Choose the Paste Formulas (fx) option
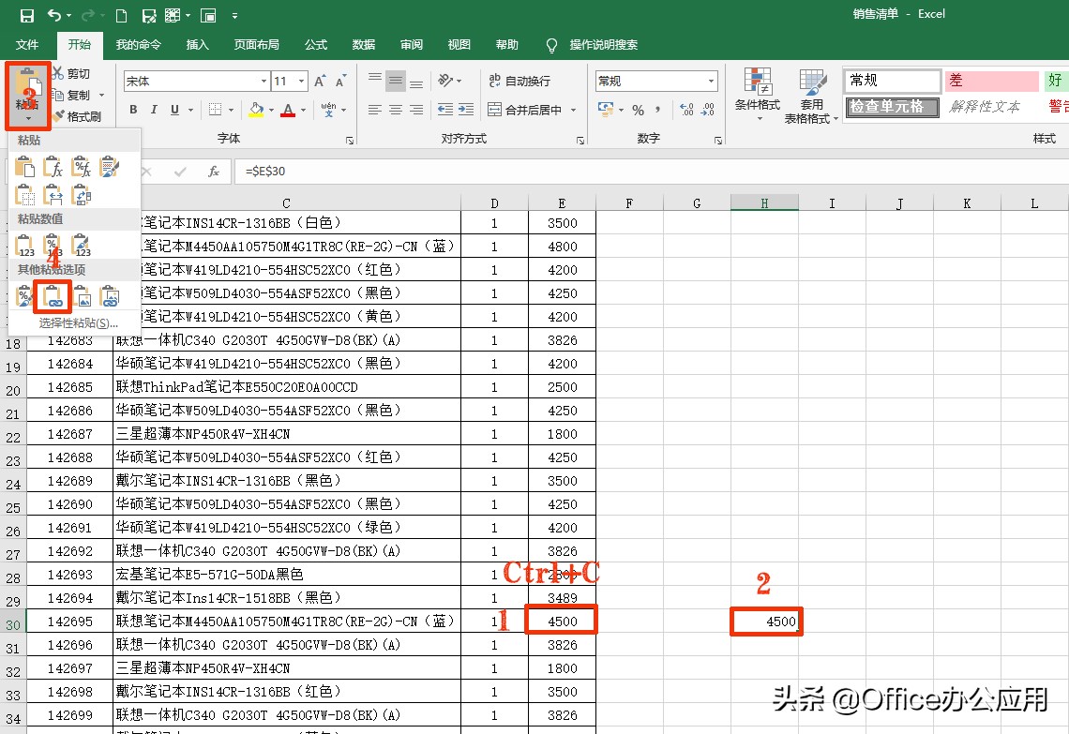Viewport: 1069px width, 734px height. coord(53,167)
